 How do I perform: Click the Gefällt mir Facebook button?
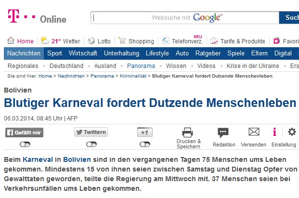coord(24,132)
